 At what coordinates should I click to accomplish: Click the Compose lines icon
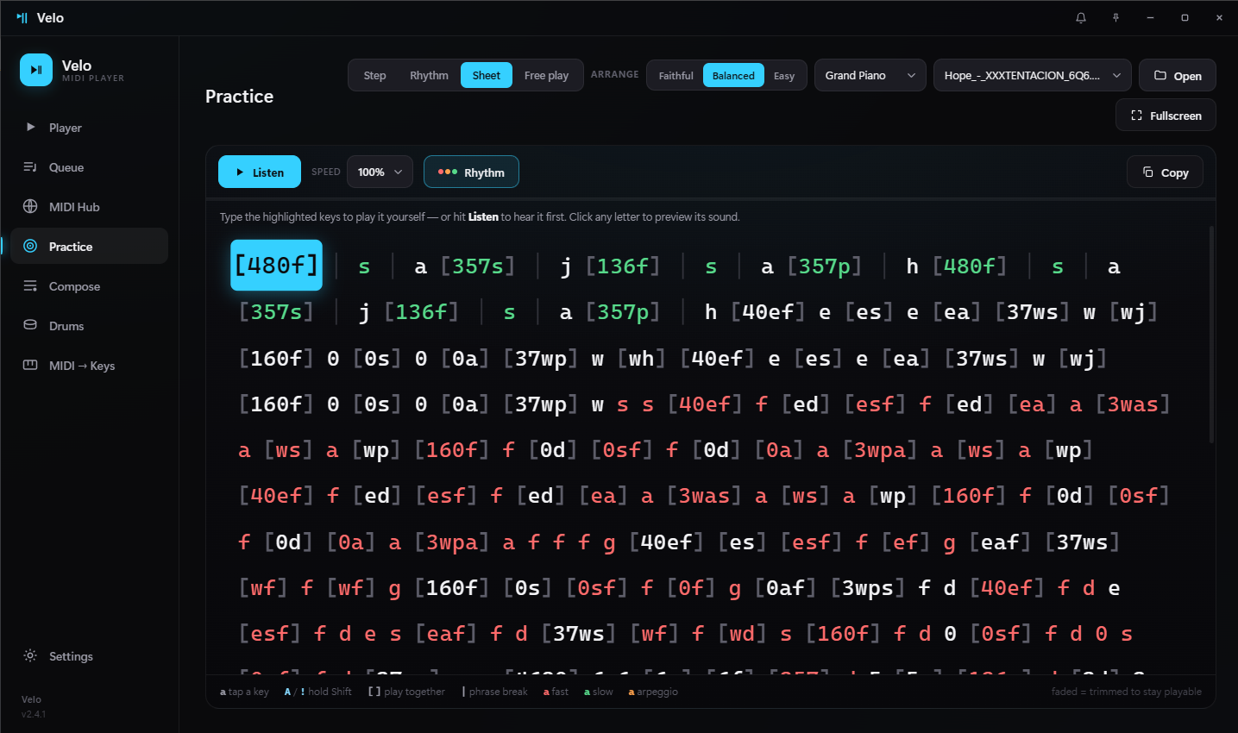[30, 285]
